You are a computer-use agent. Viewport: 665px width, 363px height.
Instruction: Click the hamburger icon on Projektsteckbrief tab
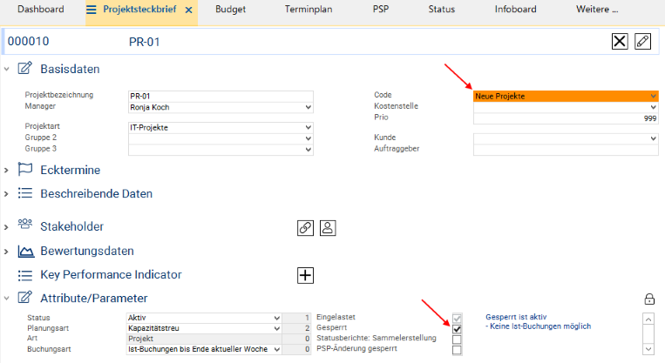click(x=92, y=10)
